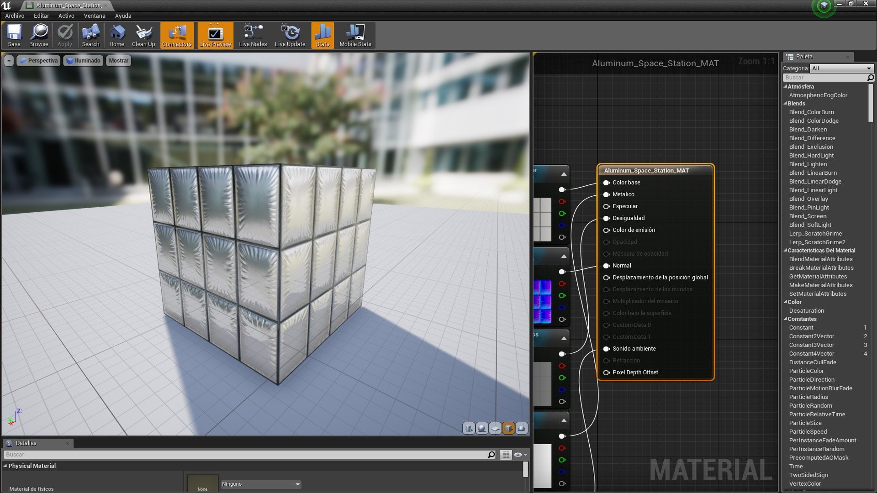Select the cube preview mesh icon
Image resolution: width=877 pixels, height=493 pixels.
(x=508, y=428)
